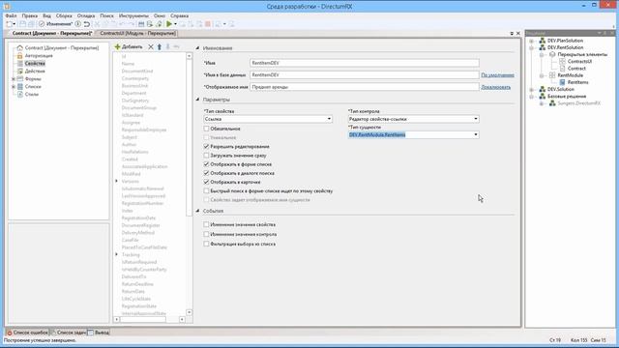Open the Справка menu
The height and width of the screenshot is (348, 619).
coord(179,15)
